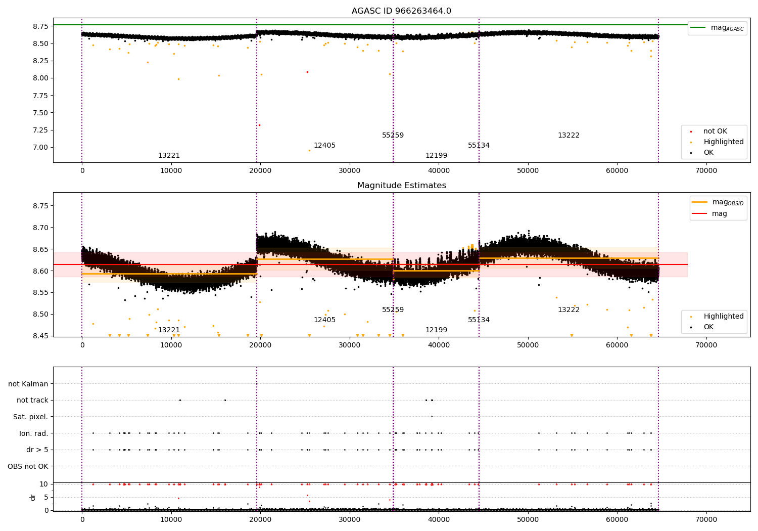Click the 'not Kalman' row label

(28, 384)
